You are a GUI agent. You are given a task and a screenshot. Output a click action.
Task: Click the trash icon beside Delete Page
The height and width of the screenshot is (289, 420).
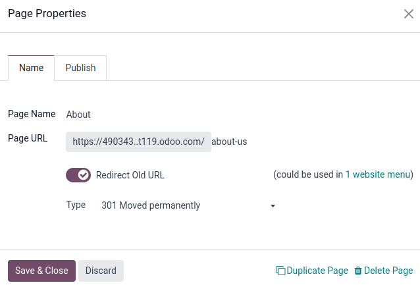[358, 271]
